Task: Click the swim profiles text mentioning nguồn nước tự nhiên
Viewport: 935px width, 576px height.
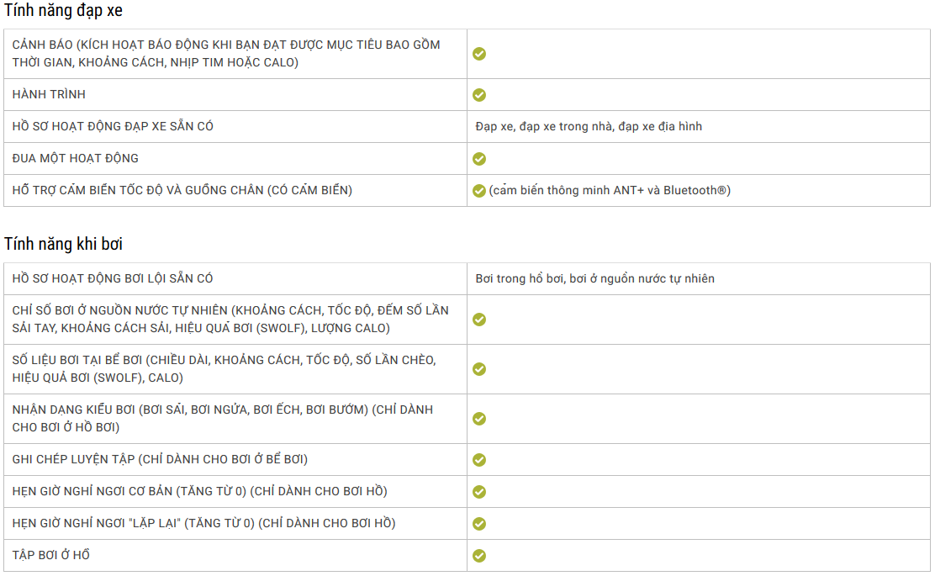Action: (x=594, y=278)
